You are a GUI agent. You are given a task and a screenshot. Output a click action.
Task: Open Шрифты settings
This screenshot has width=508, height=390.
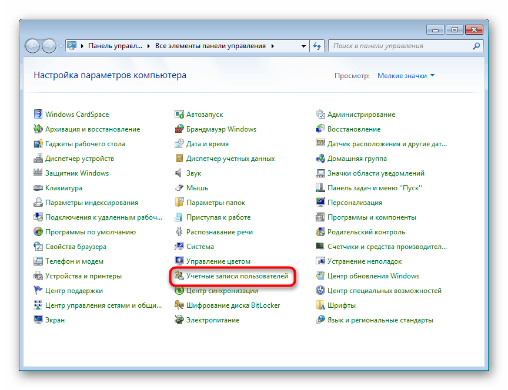click(x=342, y=305)
